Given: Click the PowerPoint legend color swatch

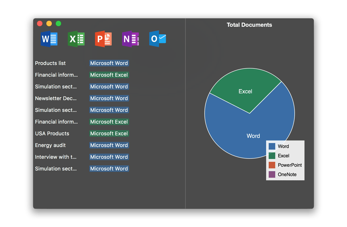Looking at the screenshot, I should pyautogui.click(x=272, y=165).
